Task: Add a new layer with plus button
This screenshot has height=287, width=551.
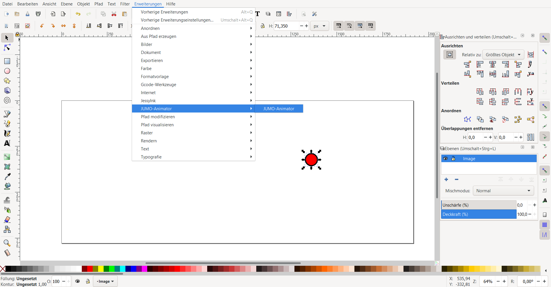Action: click(x=446, y=180)
